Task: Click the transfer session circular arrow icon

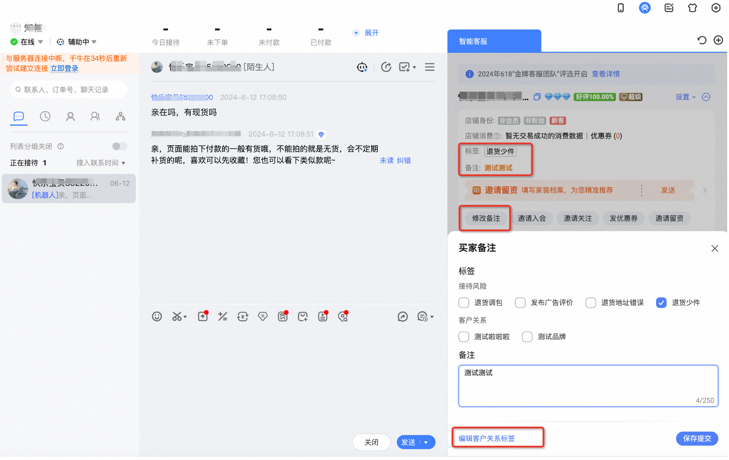Action: click(386, 67)
